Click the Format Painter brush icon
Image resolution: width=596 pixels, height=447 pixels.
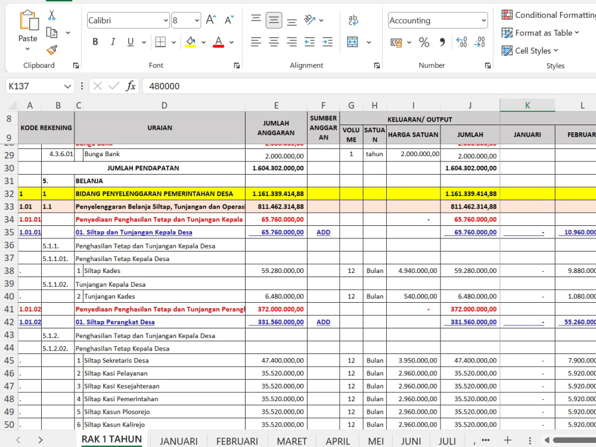tap(52, 50)
